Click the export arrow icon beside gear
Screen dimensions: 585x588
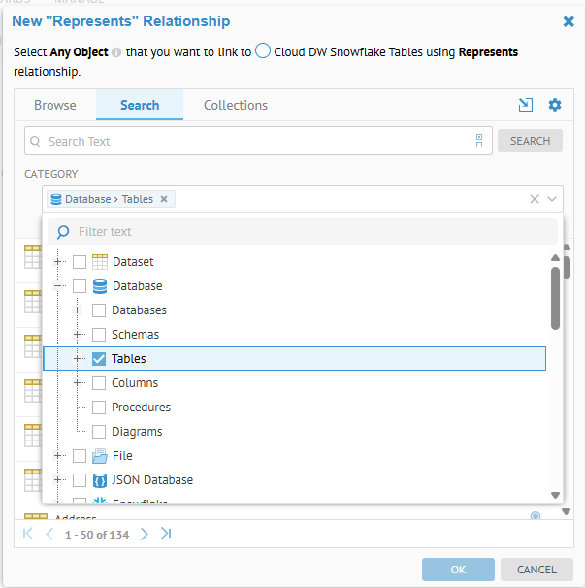(x=526, y=105)
